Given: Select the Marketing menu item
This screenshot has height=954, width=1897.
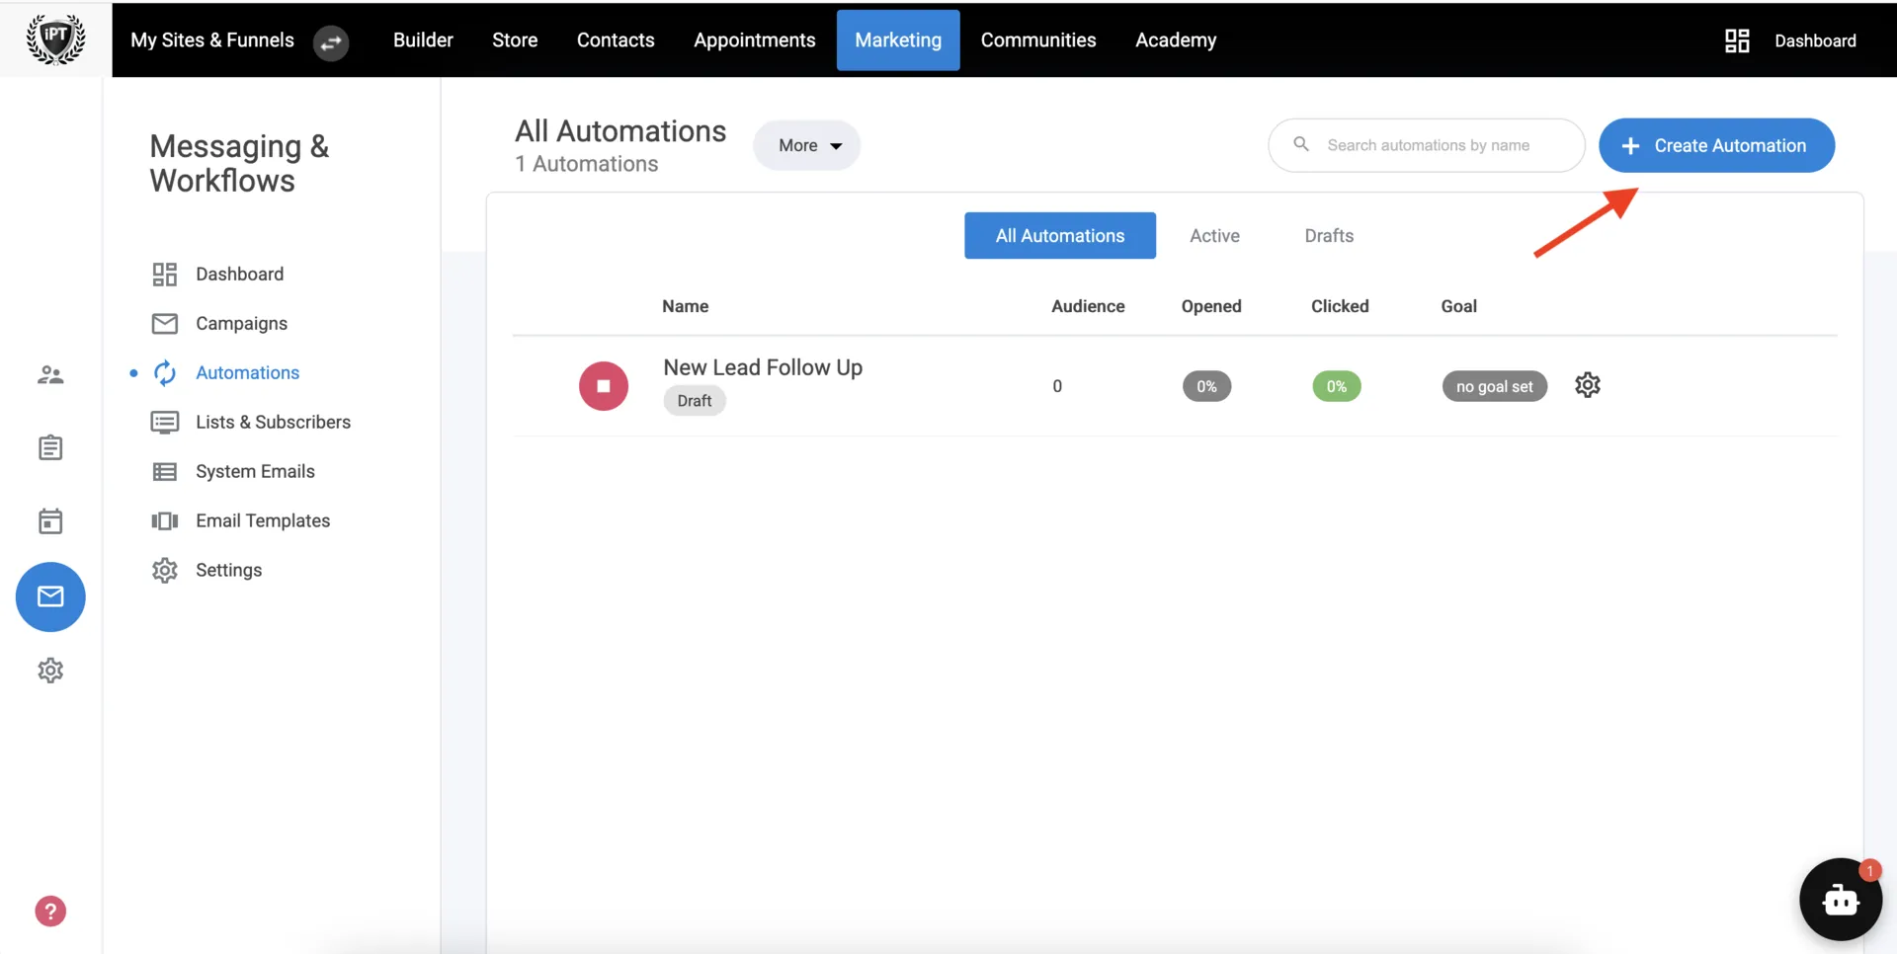Looking at the screenshot, I should tap(898, 40).
